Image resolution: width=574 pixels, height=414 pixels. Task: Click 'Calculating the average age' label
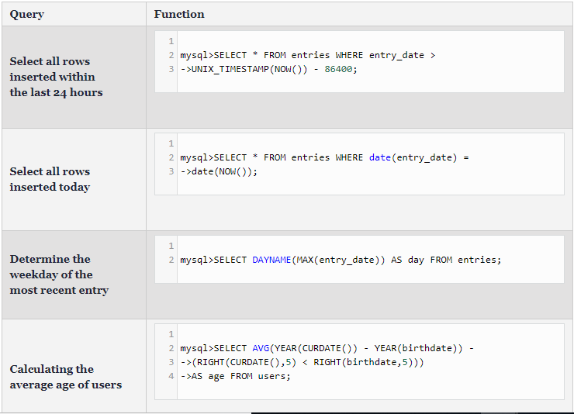(65, 377)
